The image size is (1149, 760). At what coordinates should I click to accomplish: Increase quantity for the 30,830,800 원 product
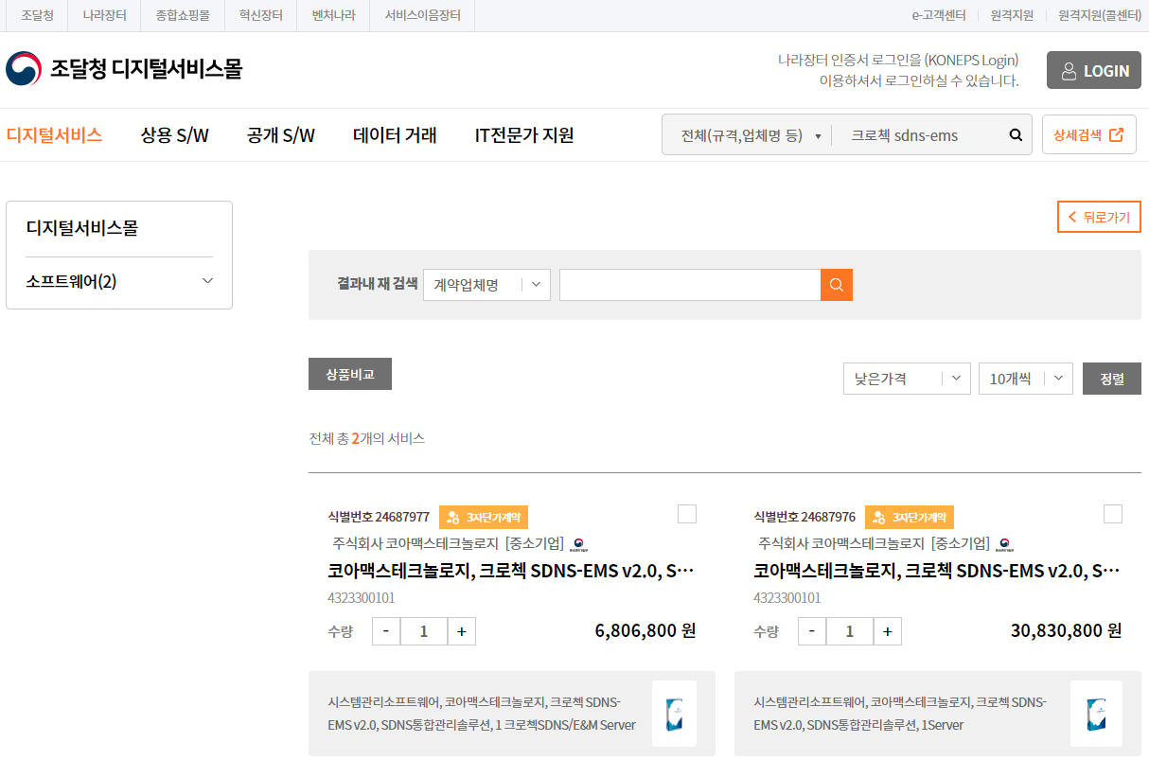pos(888,631)
